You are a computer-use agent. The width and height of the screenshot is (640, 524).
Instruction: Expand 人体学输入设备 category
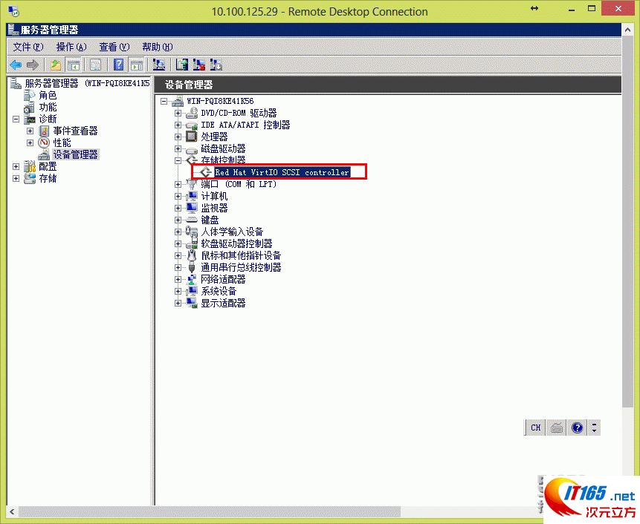click(x=178, y=232)
